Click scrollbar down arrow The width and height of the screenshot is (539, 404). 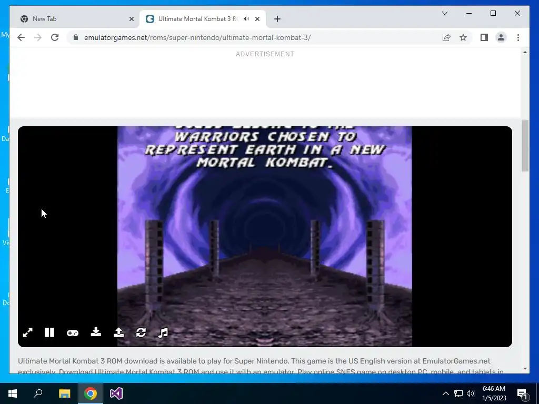(525, 369)
